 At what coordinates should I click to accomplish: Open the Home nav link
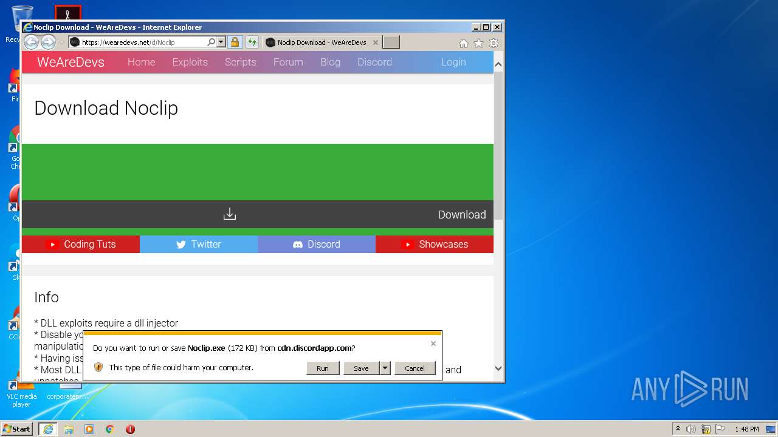pos(141,62)
